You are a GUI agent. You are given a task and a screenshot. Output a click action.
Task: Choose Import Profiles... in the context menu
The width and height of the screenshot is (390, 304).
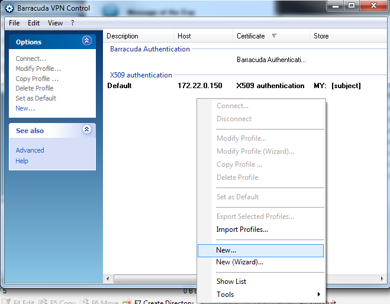[x=260, y=229]
